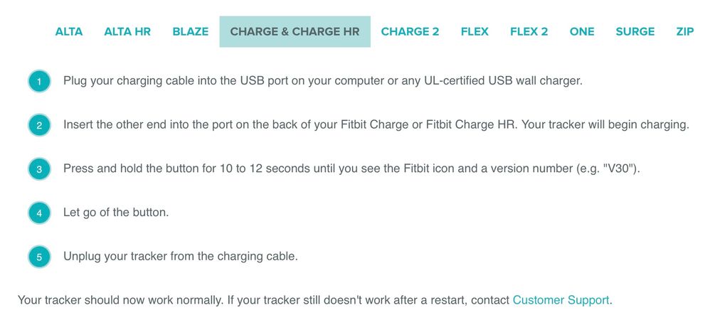Open the ALTA tab
The width and height of the screenshot is (710, 320).
[x=69, y=32]
